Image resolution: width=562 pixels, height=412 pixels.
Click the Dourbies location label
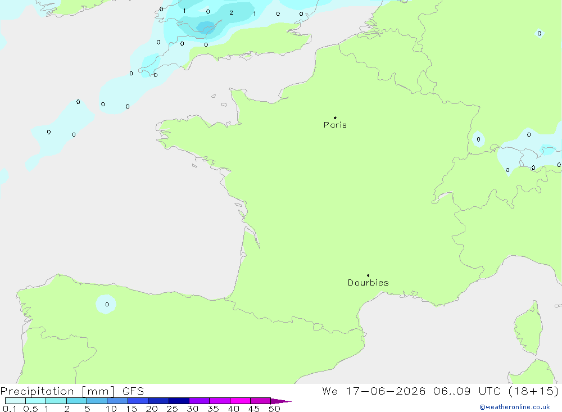[x=368, y=283]
